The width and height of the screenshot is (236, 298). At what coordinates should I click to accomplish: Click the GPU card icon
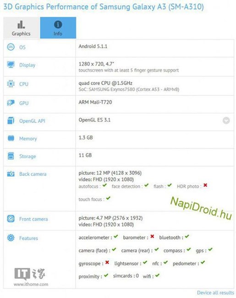click(11, 103)
